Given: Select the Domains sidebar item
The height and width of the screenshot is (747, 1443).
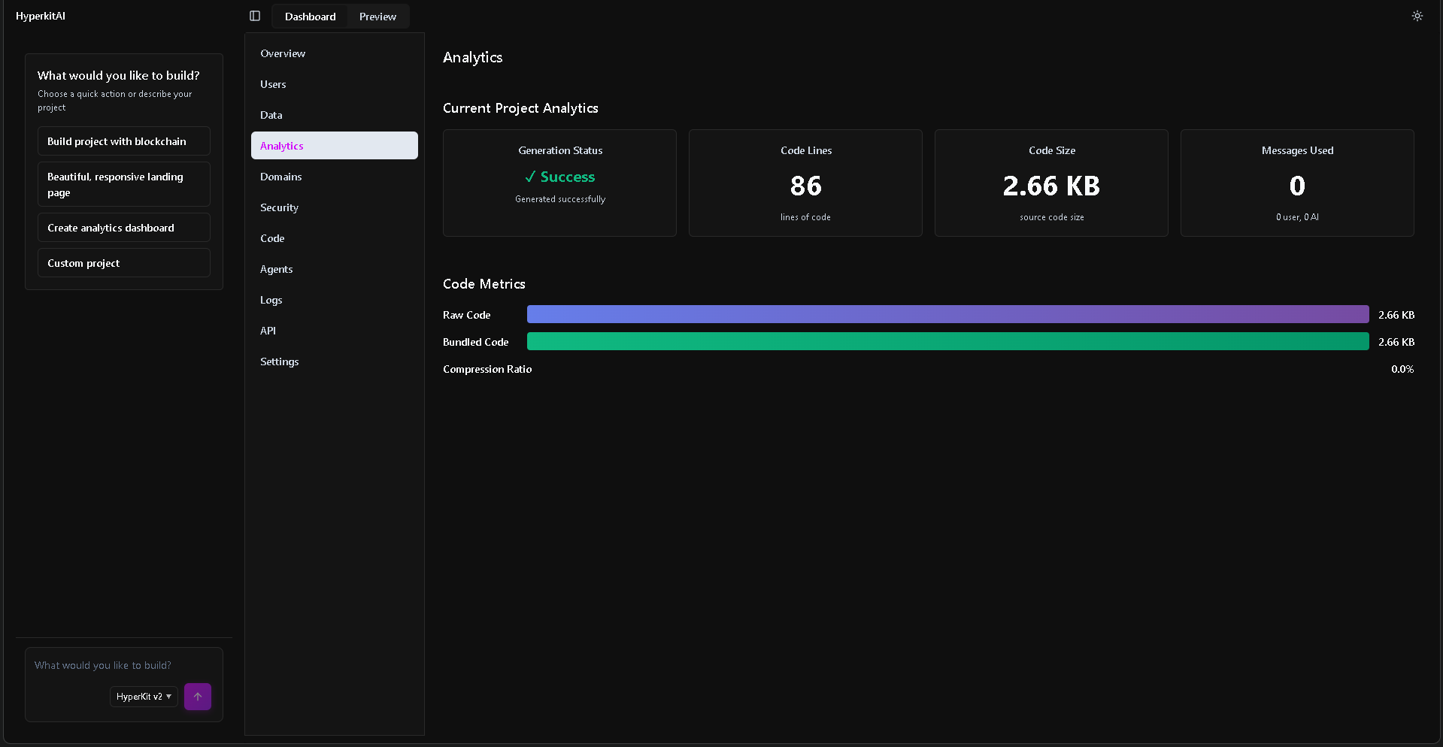Looking at the screenshot, I should click(x=281, y=177).
